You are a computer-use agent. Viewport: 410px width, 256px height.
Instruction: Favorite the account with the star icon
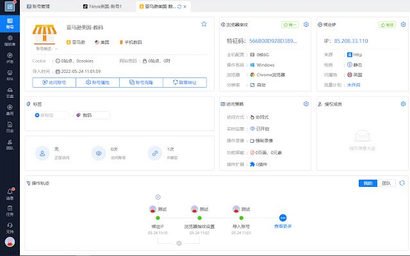tap(204, 24)
